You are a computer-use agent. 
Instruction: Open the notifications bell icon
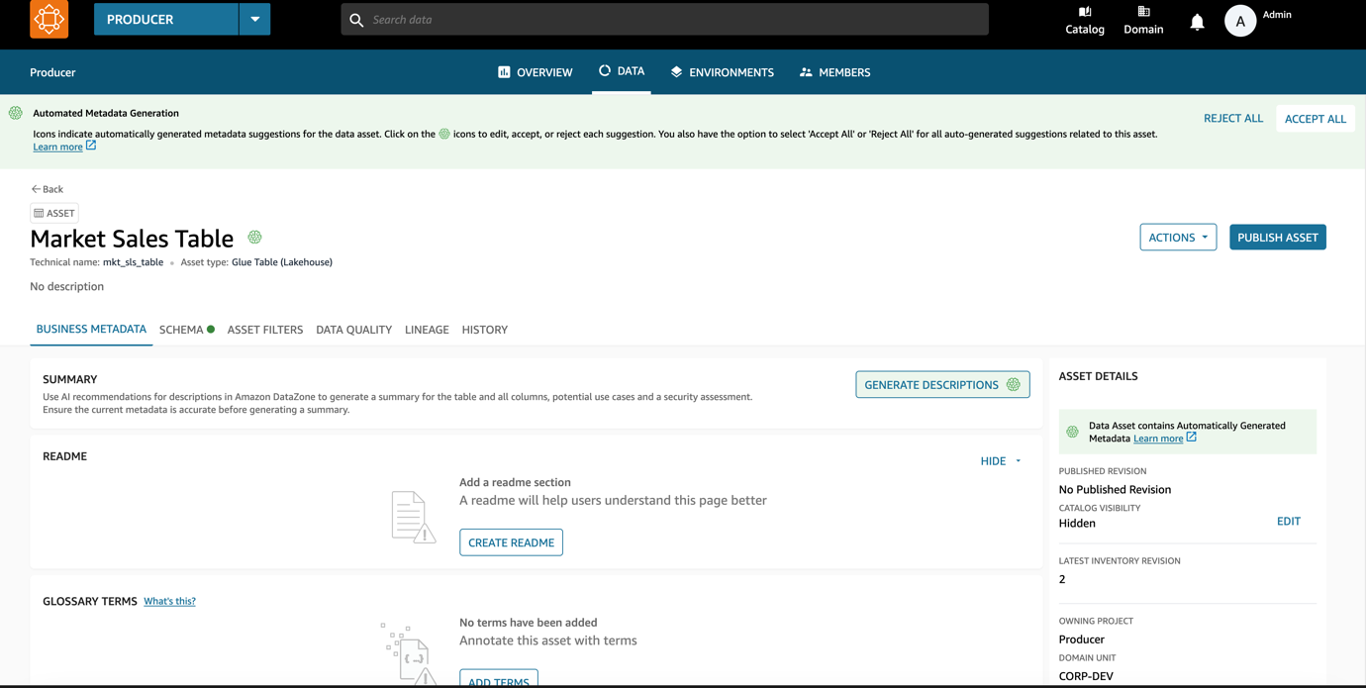[1197, 22]
